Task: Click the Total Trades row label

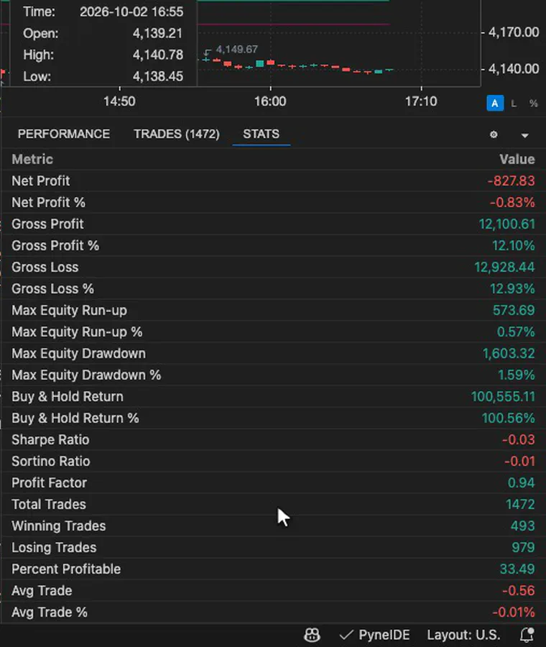Action: (x=49, y=504)
